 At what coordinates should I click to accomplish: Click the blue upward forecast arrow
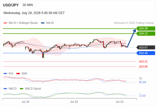131,38
